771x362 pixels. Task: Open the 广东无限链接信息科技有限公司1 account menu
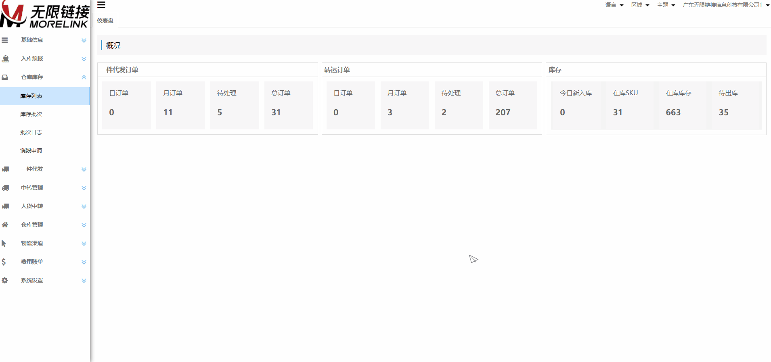726,5
